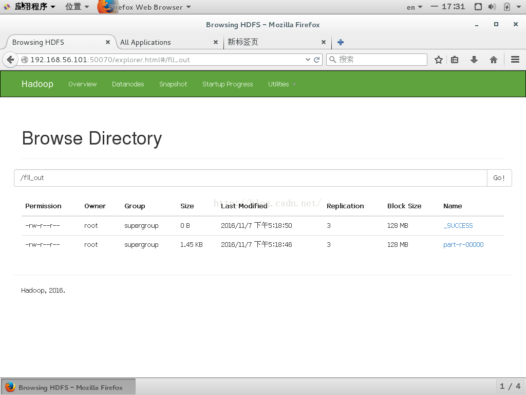Open the _SUCCESS file link
The height and width of the screenshot is (395, 526).
[458, 225]
